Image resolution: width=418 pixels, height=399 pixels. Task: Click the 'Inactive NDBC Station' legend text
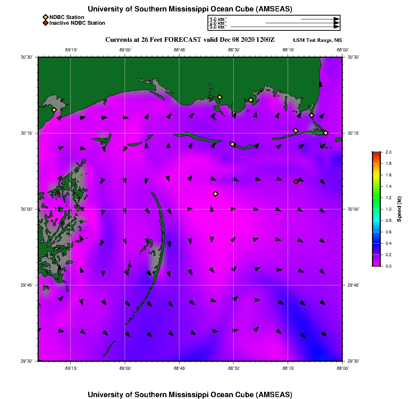click(77, 23)
